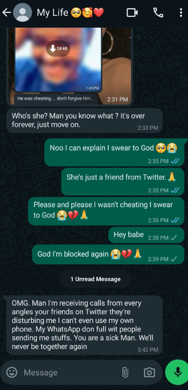Viewport: 188px width, 390px height.
Task: Tap the Message text input field
Action: click(x=71, y=372)
